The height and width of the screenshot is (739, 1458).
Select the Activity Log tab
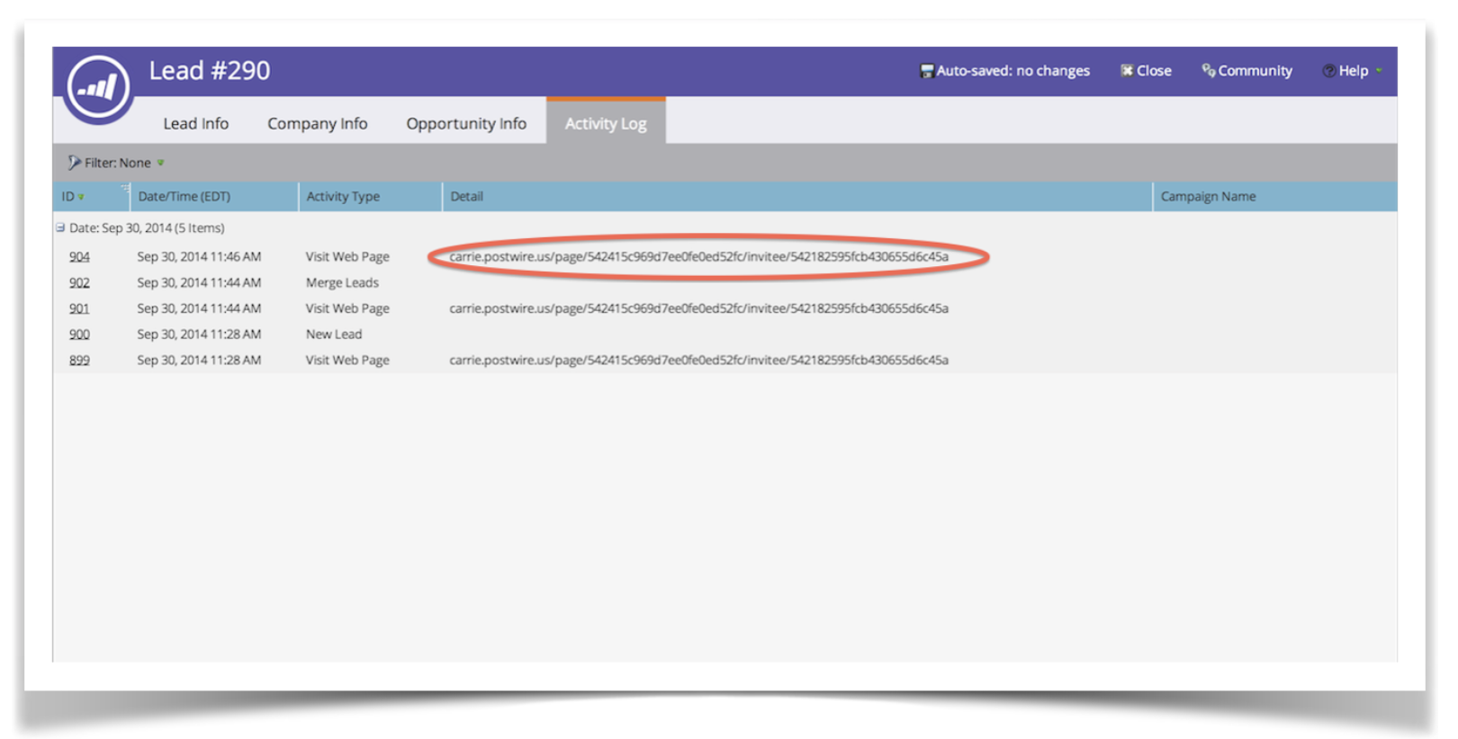click(x=605, y=123)
